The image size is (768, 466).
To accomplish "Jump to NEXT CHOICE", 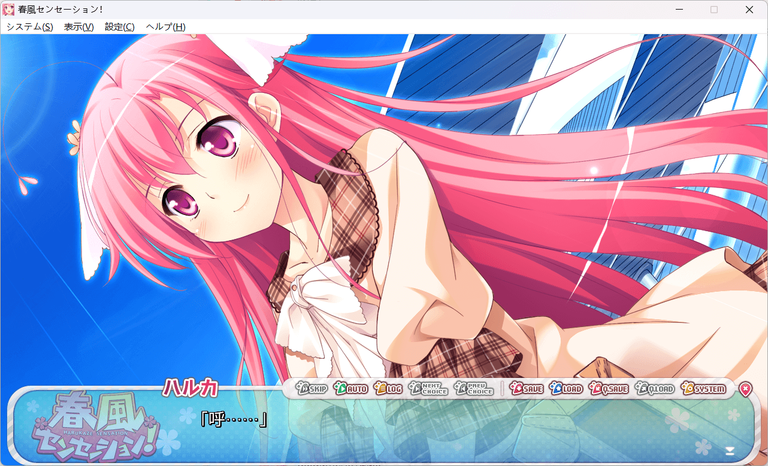I will pyautogui.click(x=428, y=389).
